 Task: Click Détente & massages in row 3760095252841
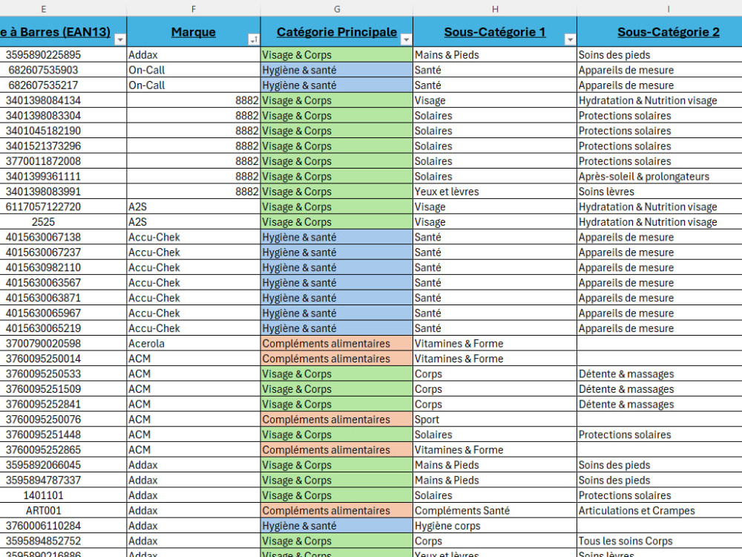pos(660,405)
